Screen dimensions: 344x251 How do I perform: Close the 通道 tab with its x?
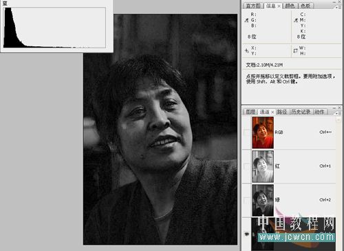pos(272,112)
